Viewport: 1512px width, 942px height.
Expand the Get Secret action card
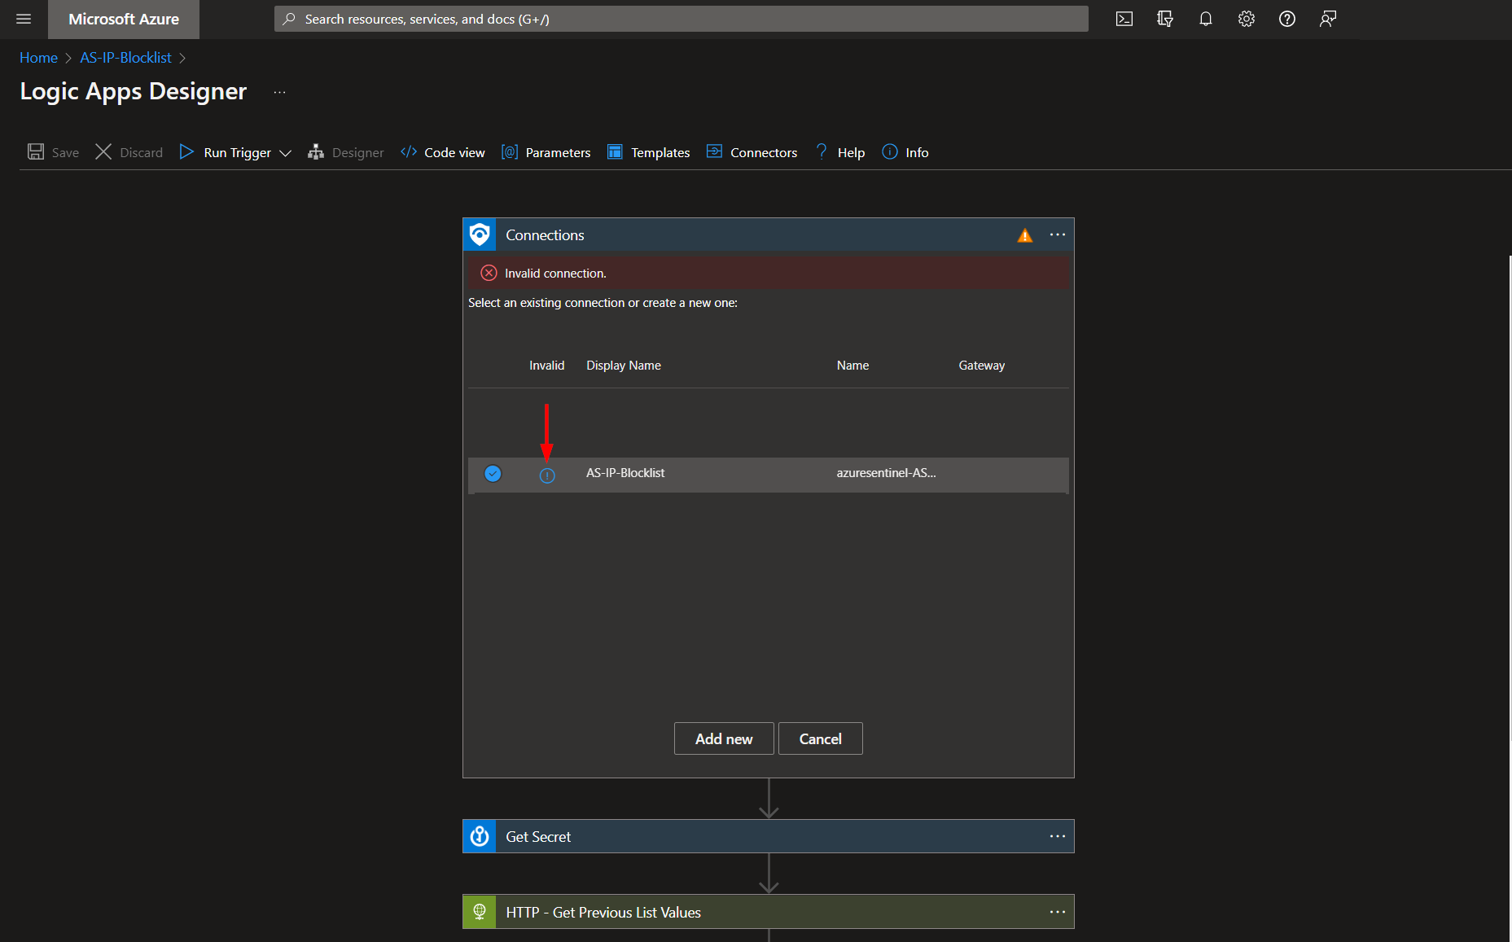769,836
